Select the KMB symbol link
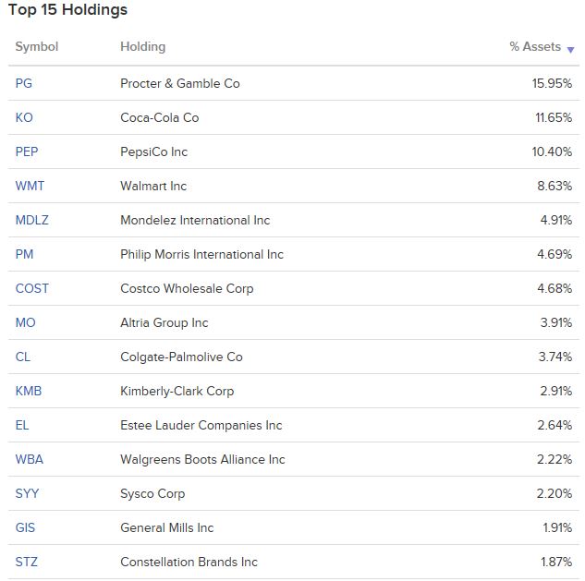The width and height of the screenshot is (585, 581). (x=29, y=391)
